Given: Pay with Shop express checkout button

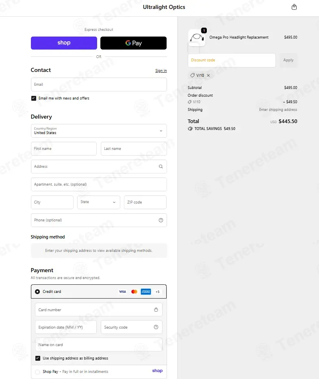Looking at the screenshot, I should [x=64, y=43].
